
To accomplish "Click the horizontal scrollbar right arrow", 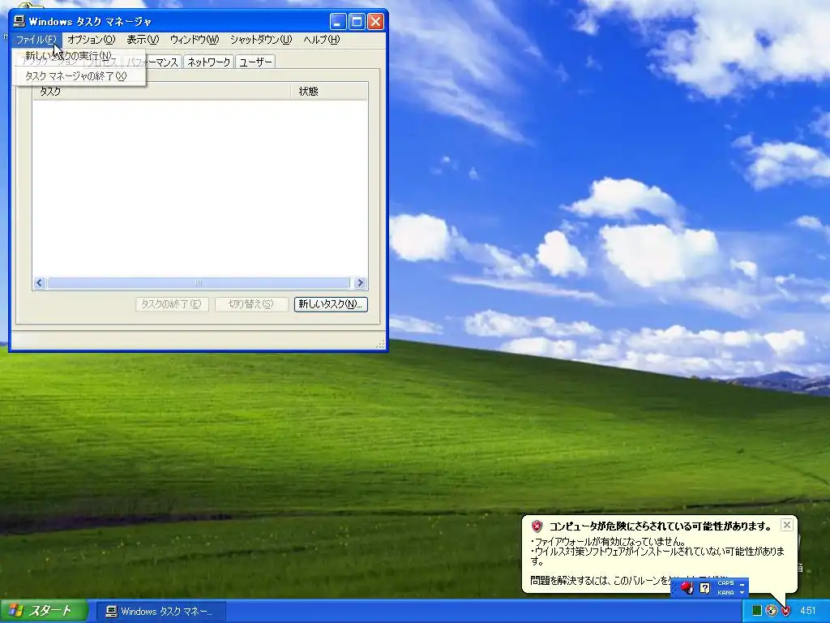I will [360, 283].
